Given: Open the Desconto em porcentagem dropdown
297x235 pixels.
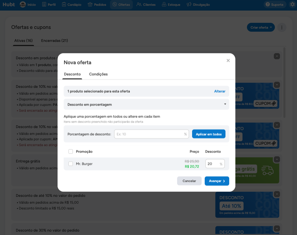Looking at the screenshot, I should (146, 104).
